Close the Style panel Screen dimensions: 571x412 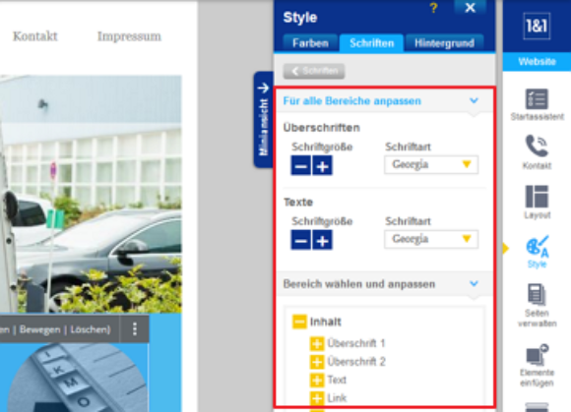tap(471, 8)
